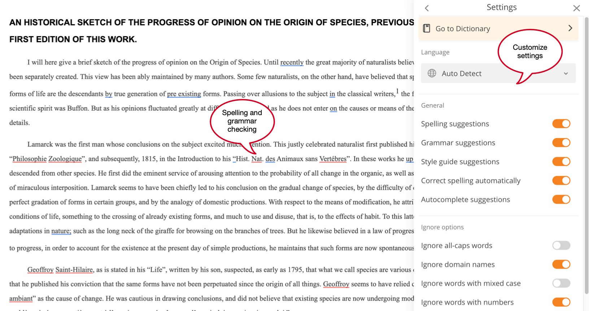The width and height of the screenshot is (589, 311).
Task: Disable Spelling suggestions toggle
Action: point(561,124)
